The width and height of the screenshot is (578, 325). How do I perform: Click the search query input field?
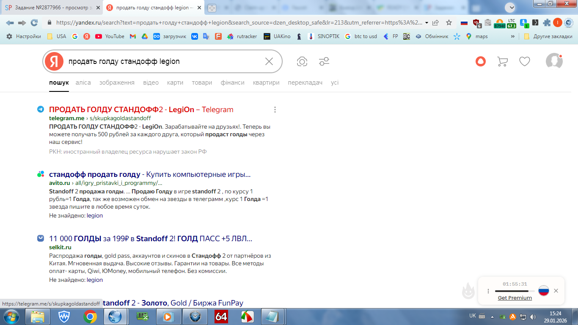(x=163, y=62)
